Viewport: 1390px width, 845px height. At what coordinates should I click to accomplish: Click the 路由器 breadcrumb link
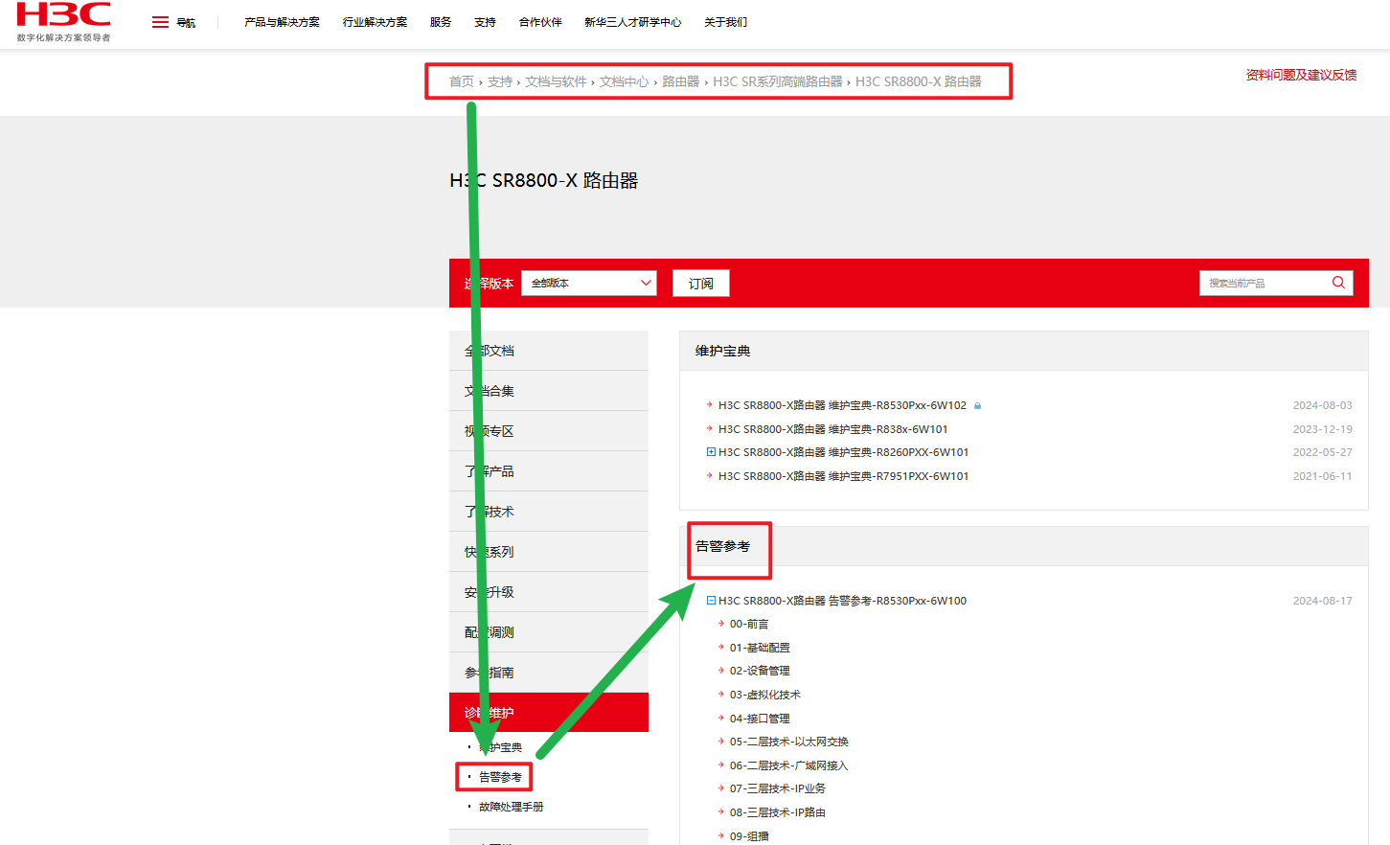pos(680,81)
